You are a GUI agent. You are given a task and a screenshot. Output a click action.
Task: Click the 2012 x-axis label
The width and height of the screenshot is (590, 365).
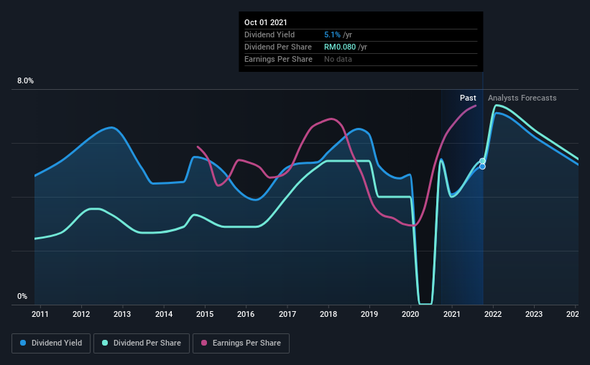(81, 314)
